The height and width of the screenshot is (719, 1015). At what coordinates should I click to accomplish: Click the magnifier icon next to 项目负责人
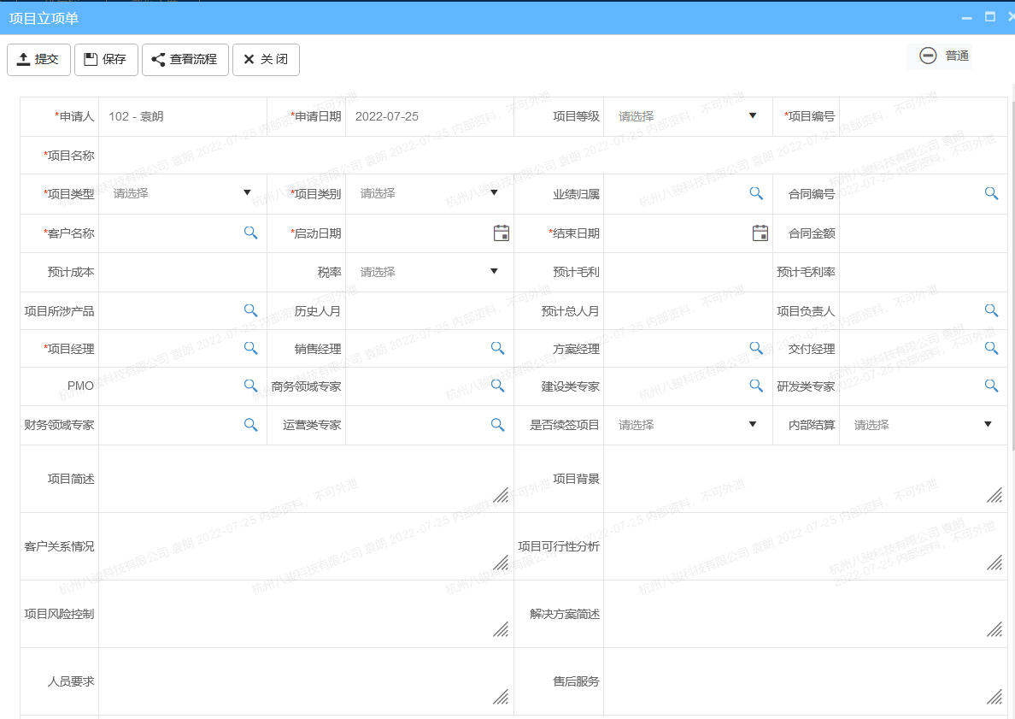click(x=991, y=310)
